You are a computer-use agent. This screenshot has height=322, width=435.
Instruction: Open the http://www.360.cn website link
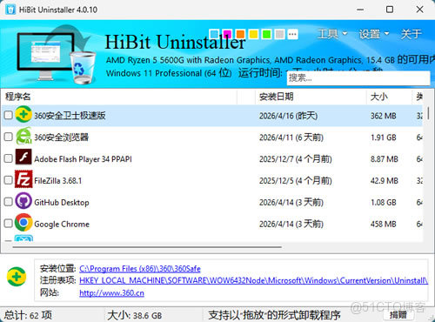[x=111, y=293]
